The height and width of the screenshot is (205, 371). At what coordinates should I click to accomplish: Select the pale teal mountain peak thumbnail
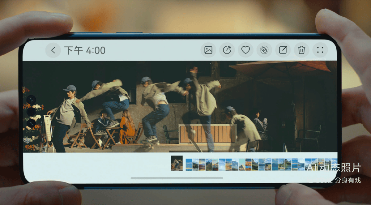pos(242,164)
